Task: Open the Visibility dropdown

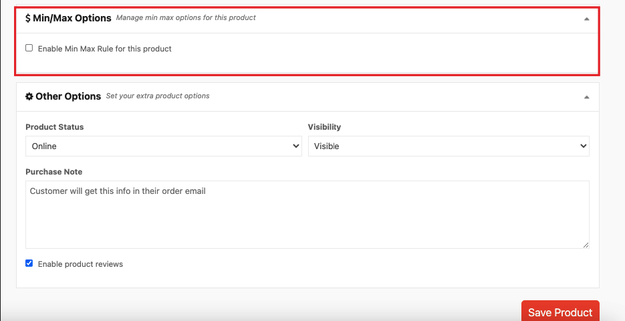Action: point(449,146)
